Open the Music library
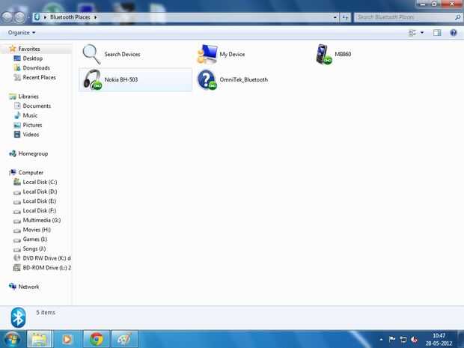This screenshot has width=464, height=348. [30, 115]
